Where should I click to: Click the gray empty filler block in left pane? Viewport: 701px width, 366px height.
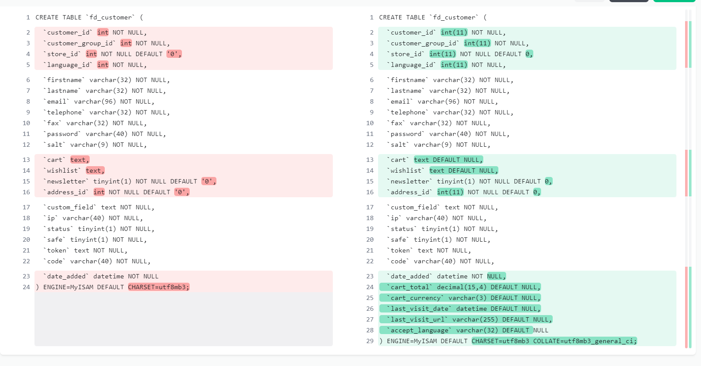coord(184,319)
